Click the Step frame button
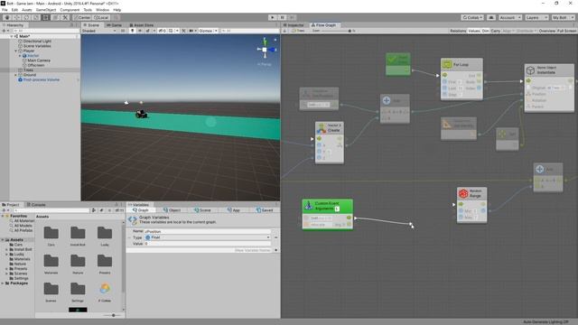 tap(292, 17)
